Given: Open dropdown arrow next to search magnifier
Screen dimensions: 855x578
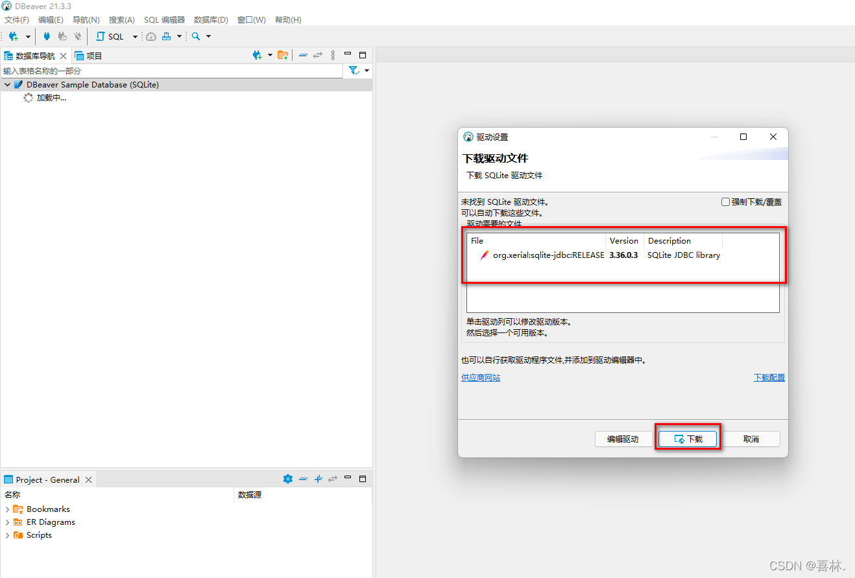Looking at the screenshot, I should [209, 37].
